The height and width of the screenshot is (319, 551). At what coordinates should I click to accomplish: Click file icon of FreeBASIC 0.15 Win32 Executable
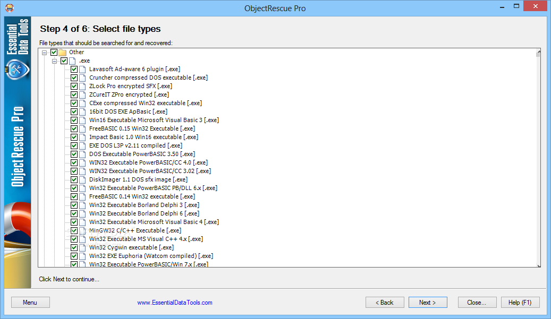coord(82,128)
